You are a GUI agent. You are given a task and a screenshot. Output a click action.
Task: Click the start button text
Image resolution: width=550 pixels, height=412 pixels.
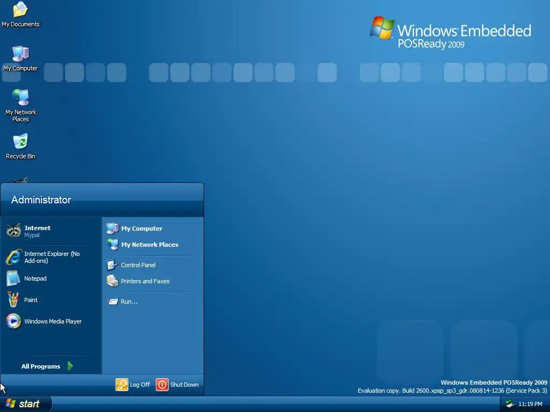click(29, 404)
